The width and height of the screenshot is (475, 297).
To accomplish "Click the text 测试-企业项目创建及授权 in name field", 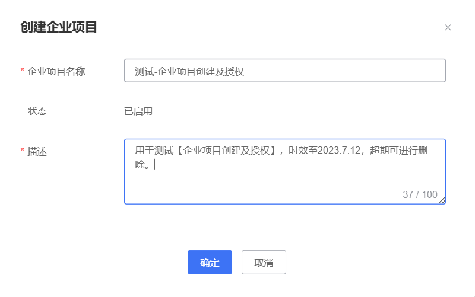I will point(190,72).
